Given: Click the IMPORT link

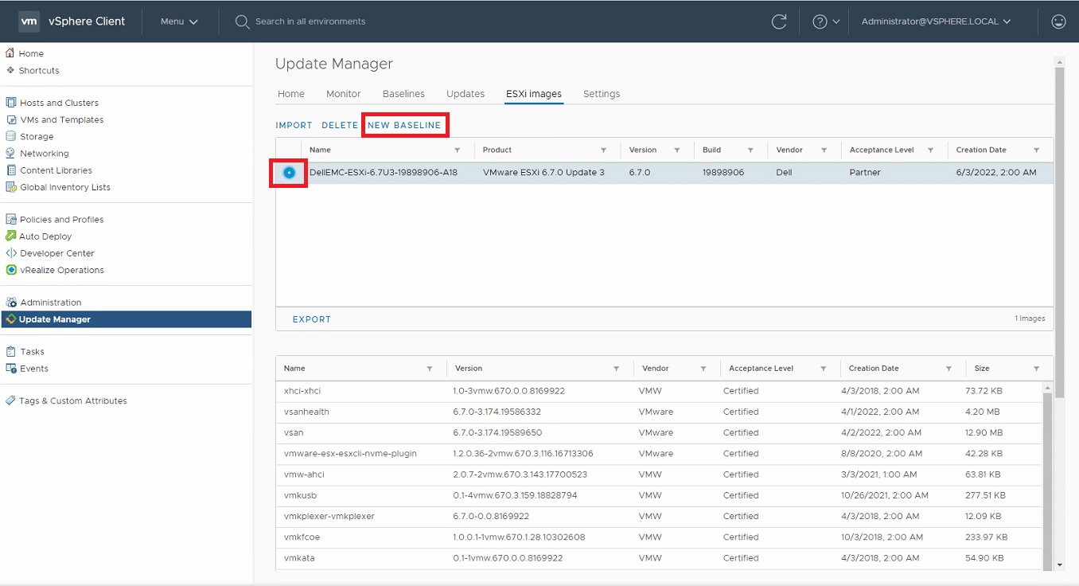Looking at the screenshot, I should (294, 125).
